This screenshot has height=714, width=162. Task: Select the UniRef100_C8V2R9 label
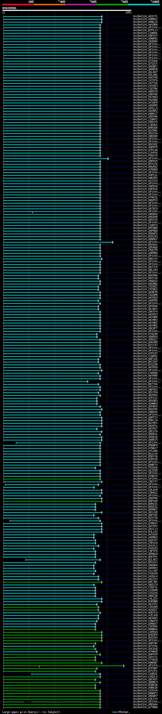(x=145, y=607)
